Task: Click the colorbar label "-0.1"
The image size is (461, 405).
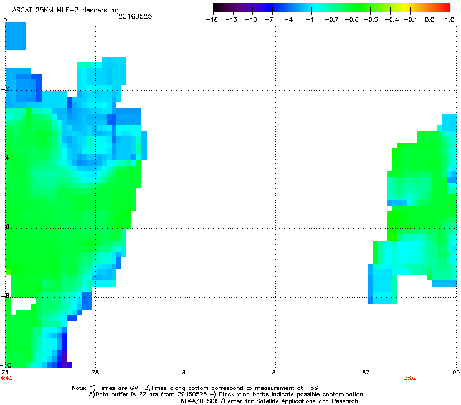Action: (411, 20)
